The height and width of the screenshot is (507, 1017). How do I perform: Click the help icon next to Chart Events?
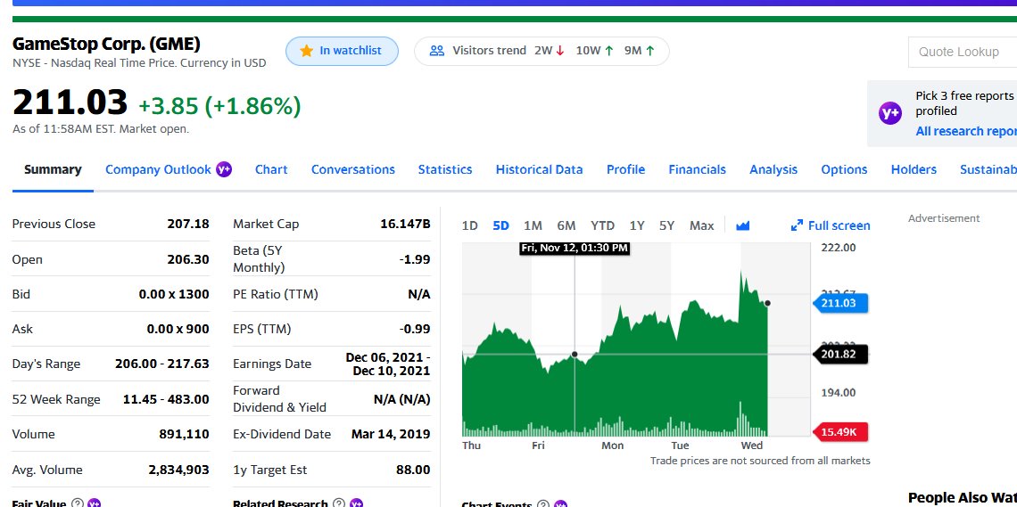point(543,504)
